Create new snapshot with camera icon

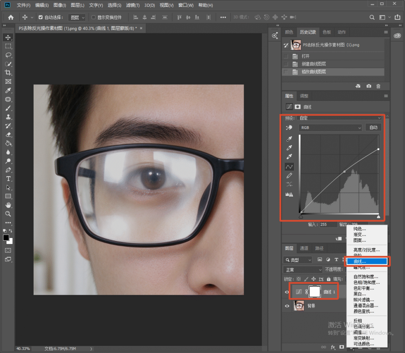[x=369, y=86]
